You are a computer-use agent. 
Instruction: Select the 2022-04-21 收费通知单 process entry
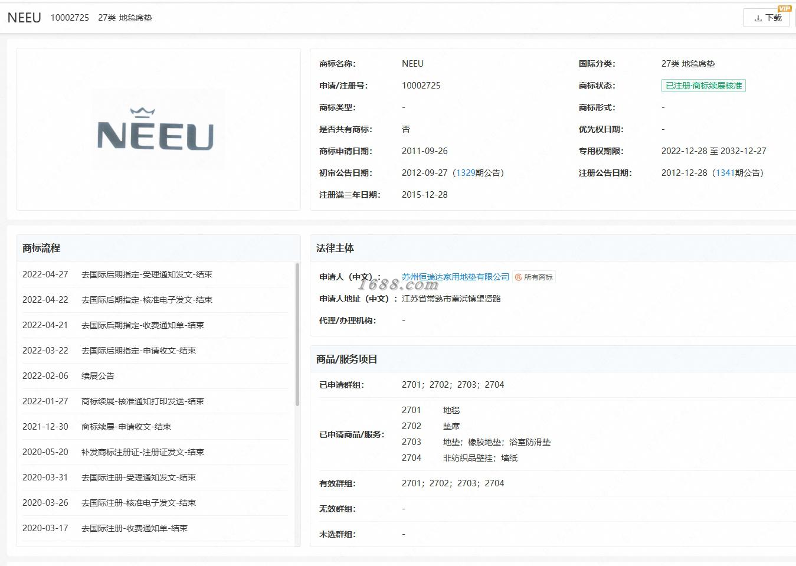(155, 325)
